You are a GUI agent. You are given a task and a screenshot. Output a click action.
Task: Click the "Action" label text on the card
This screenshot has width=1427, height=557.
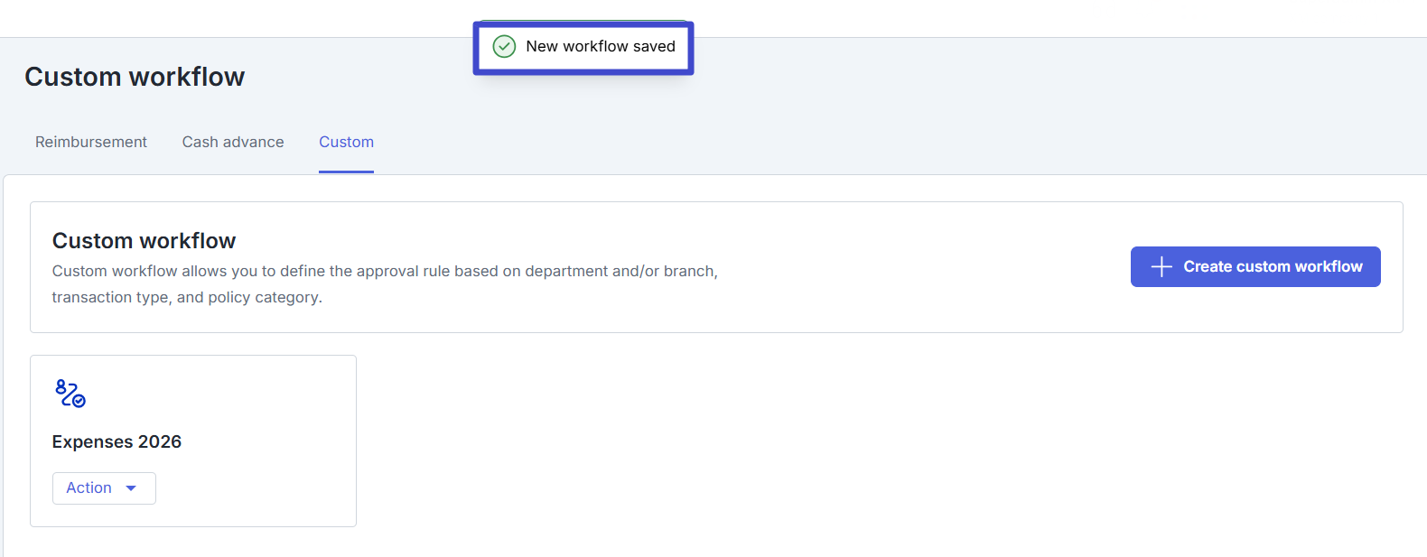pos(89,487)
